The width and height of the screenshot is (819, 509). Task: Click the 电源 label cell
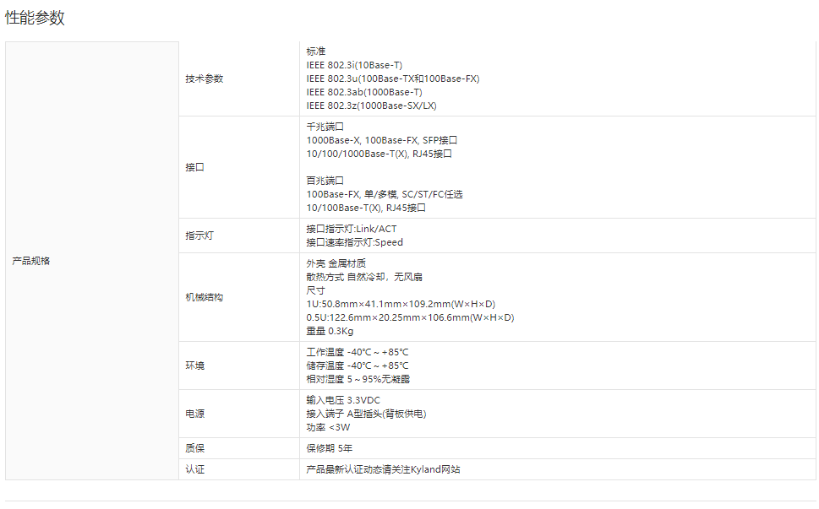click(195, 414)
